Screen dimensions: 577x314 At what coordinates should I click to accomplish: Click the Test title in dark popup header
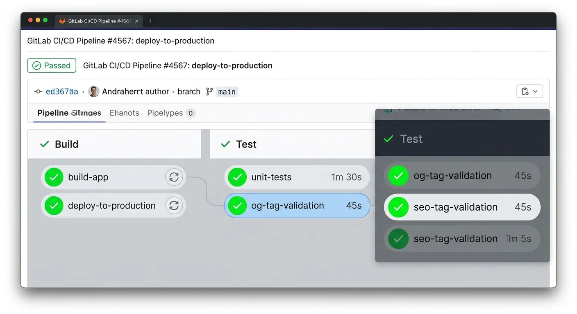click(411, 139)
